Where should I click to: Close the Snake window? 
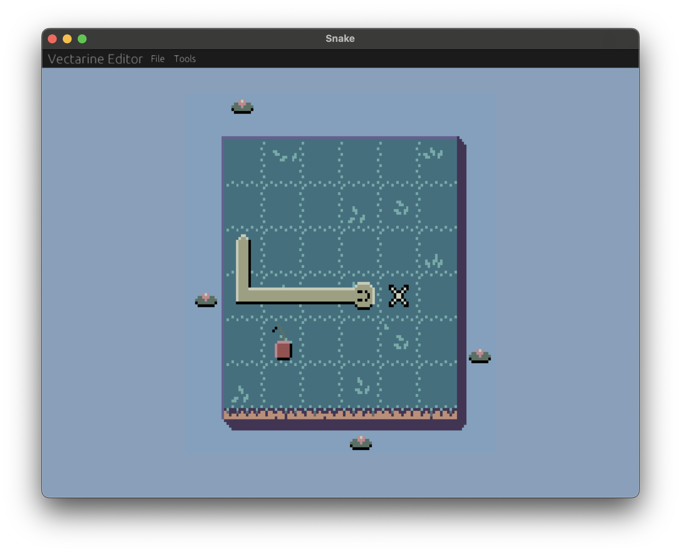point(52,39)
